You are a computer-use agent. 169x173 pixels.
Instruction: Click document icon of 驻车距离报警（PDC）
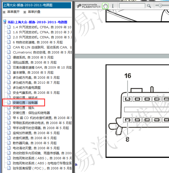point(9,168)
